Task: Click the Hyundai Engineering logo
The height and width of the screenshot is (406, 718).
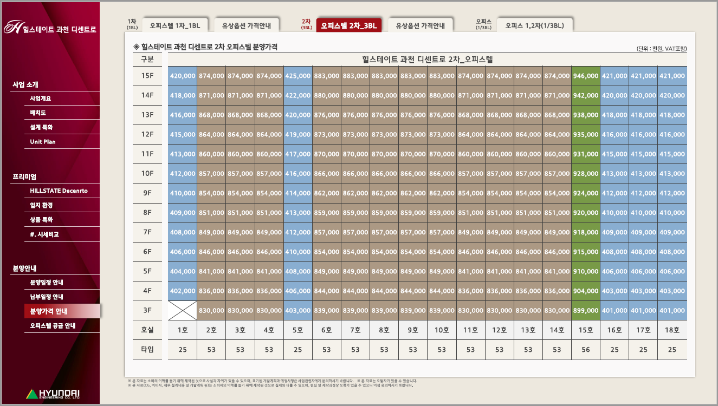Action: point(53,394)
